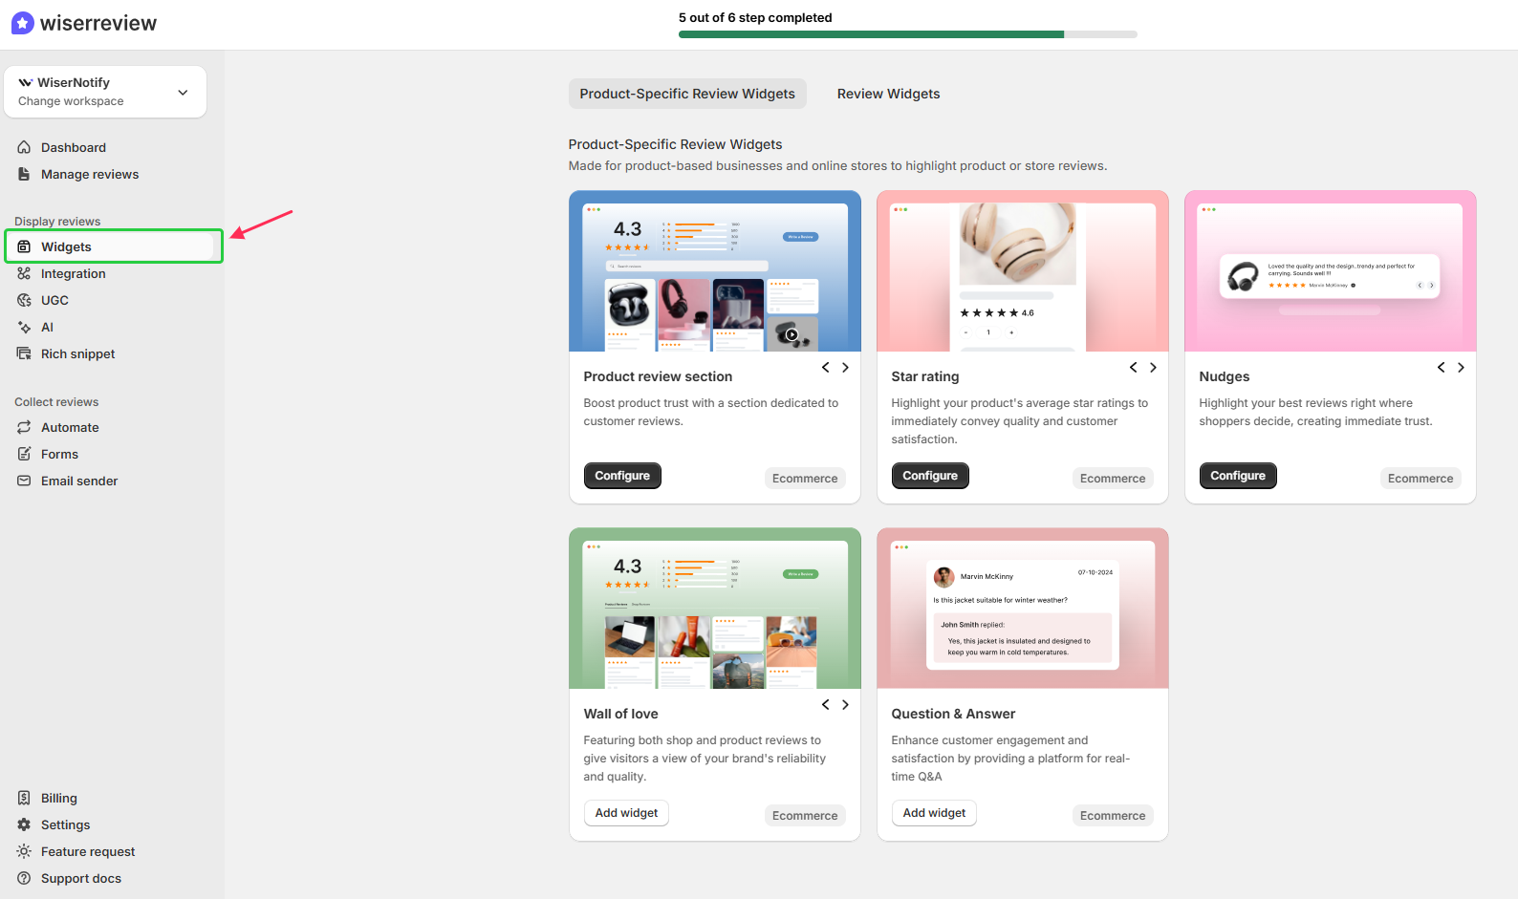Expand the WiserNotify workspace dropdown
Image resolution: width=1518 pixels, height=899 pixels.
click(183, 93)
